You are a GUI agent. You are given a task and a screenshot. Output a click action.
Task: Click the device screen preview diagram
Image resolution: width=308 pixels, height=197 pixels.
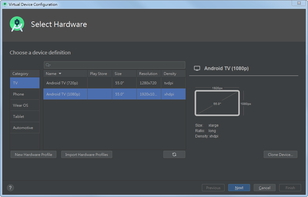[217, 103]
